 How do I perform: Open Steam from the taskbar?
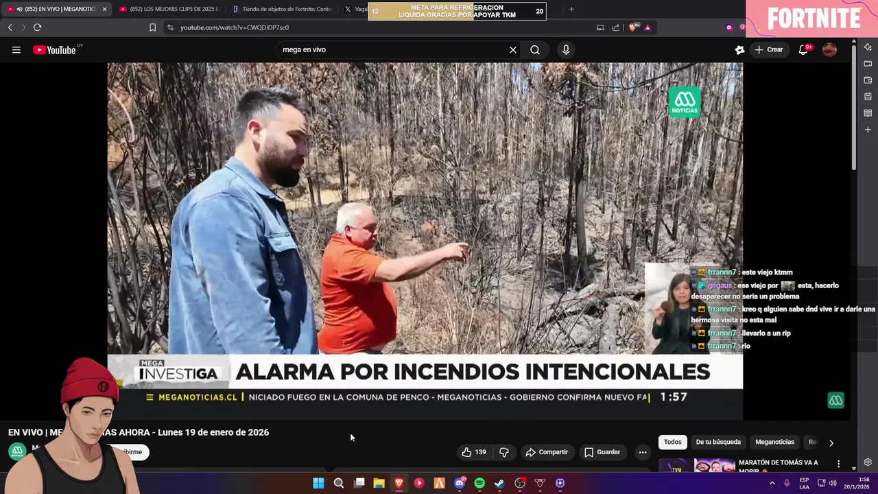(x=499, y=483)
